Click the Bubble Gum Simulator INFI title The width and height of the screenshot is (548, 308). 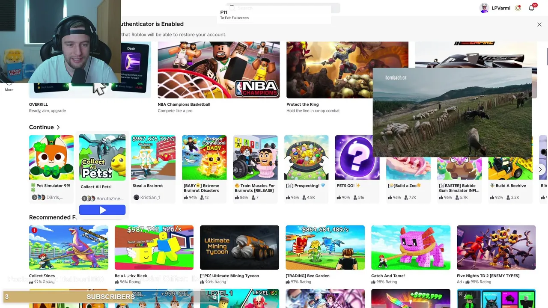click(459, 188)
